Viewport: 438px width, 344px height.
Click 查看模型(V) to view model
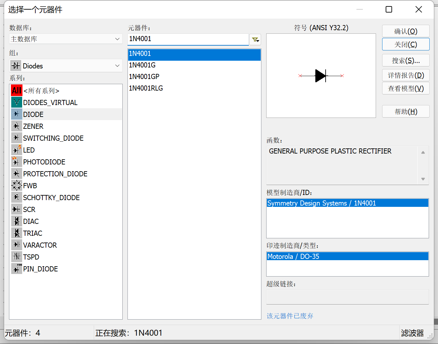tap(406, 88)
